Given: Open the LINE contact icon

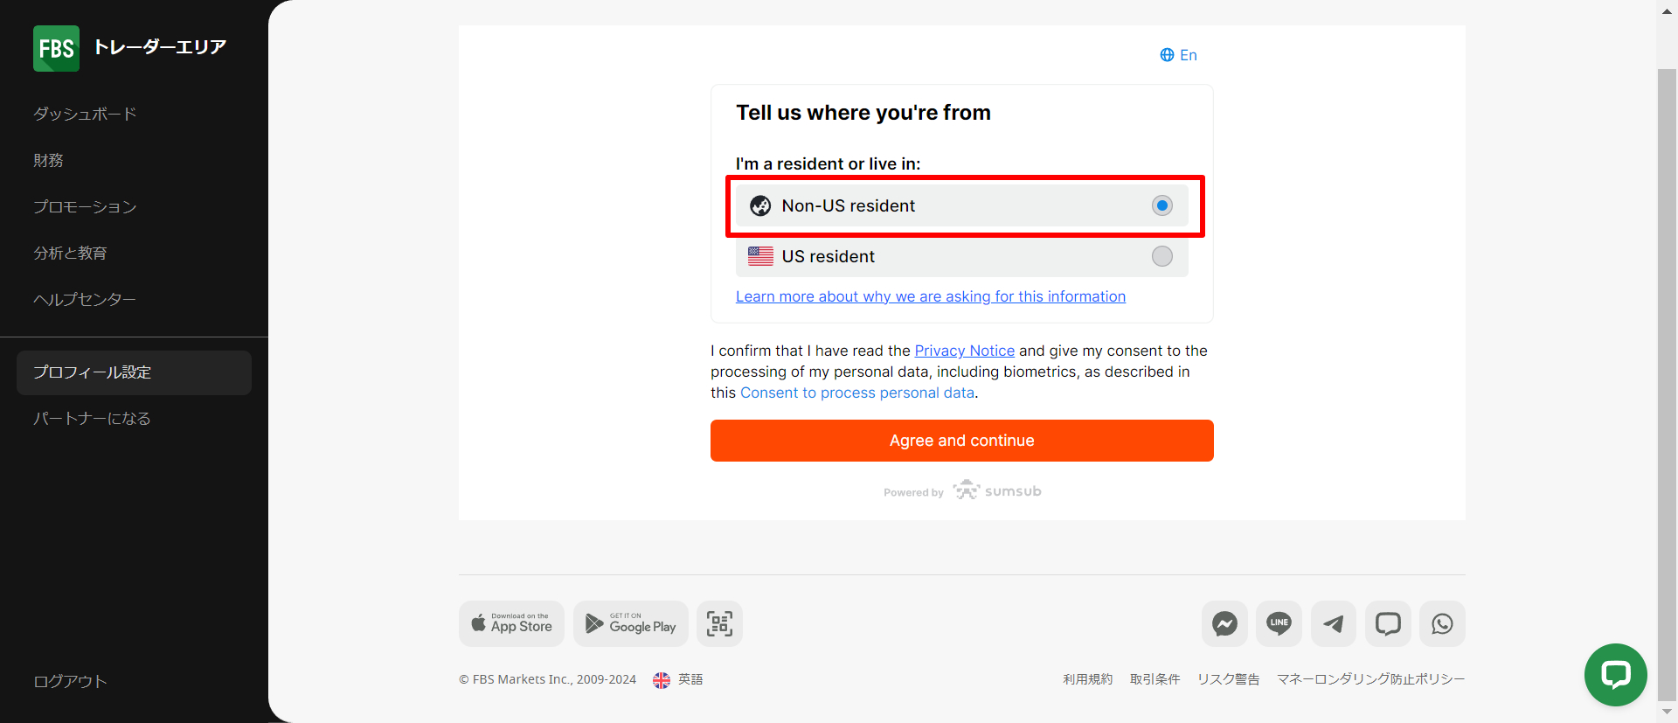Looking at the screenshot, I should (x=1279, y=623).
